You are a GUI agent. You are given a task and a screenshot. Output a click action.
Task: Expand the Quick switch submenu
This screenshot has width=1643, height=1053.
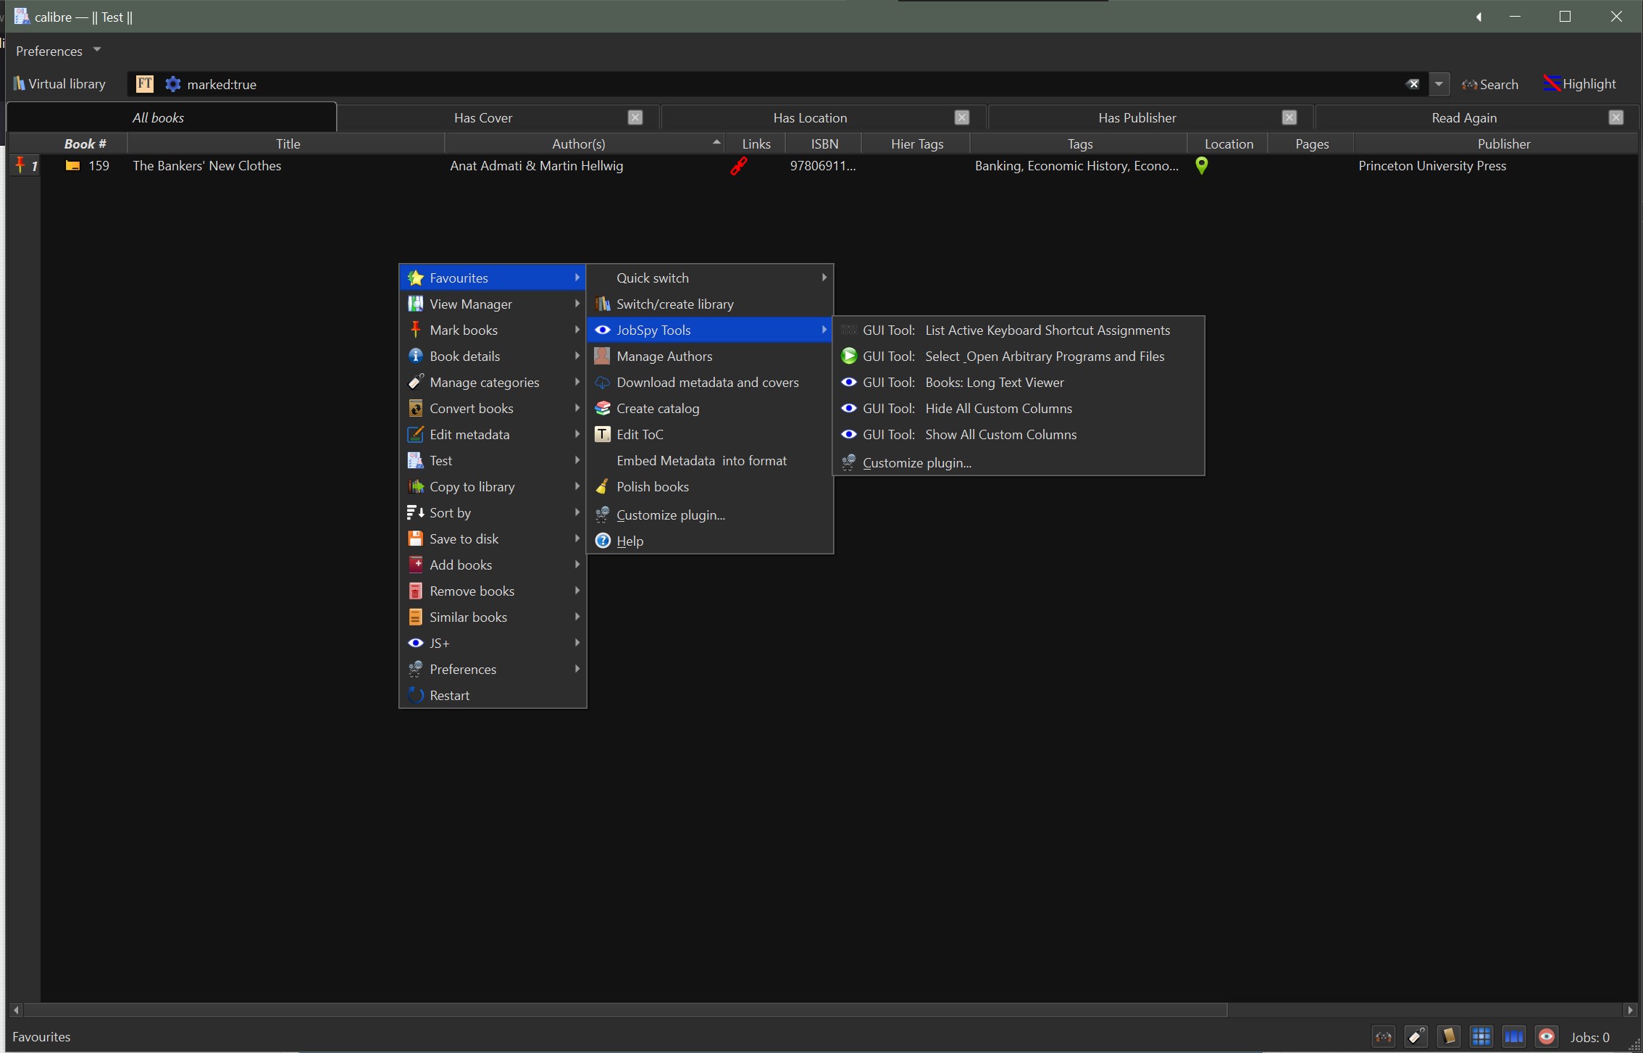click(710, 278)
